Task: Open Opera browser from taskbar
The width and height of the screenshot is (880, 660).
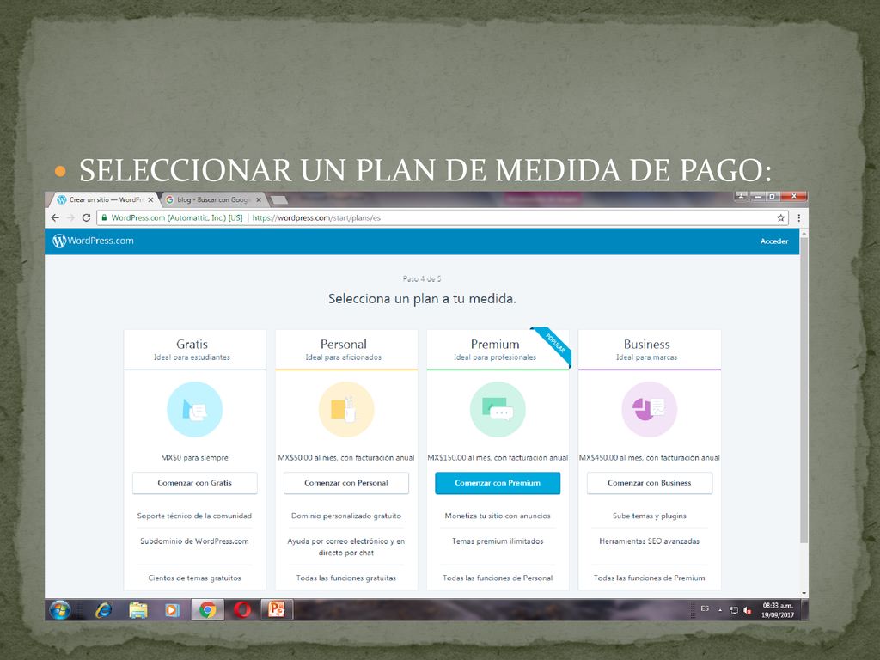Action: point(242,610)
